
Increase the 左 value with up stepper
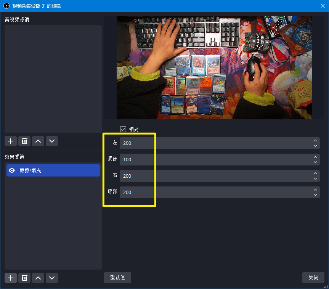315,140
